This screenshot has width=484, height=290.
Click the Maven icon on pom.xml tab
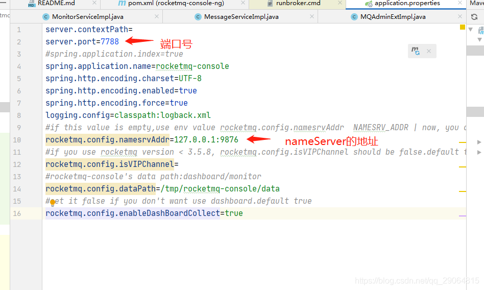point(122,4)
